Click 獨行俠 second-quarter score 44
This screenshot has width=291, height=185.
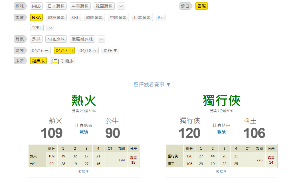pos(213,156)
